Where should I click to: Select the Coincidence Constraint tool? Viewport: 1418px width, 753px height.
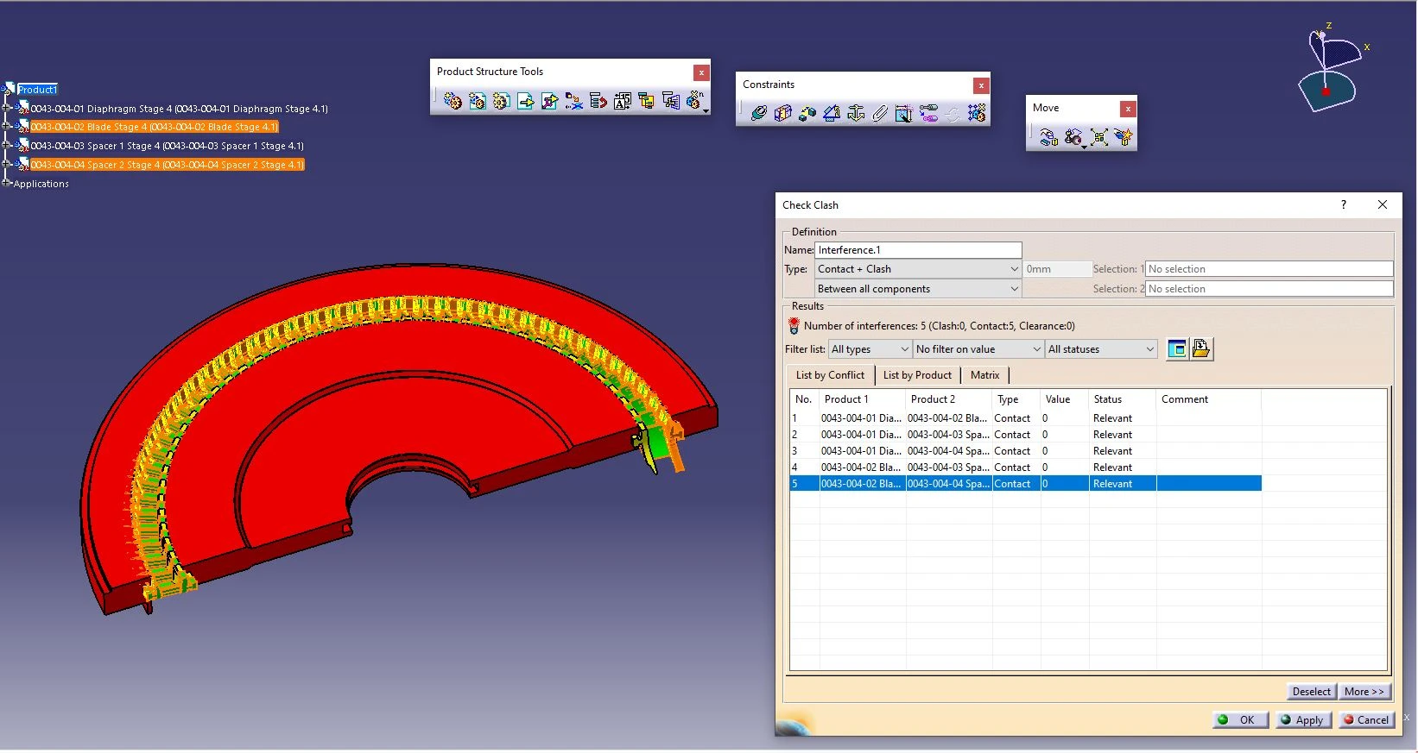tap(759, 113)
